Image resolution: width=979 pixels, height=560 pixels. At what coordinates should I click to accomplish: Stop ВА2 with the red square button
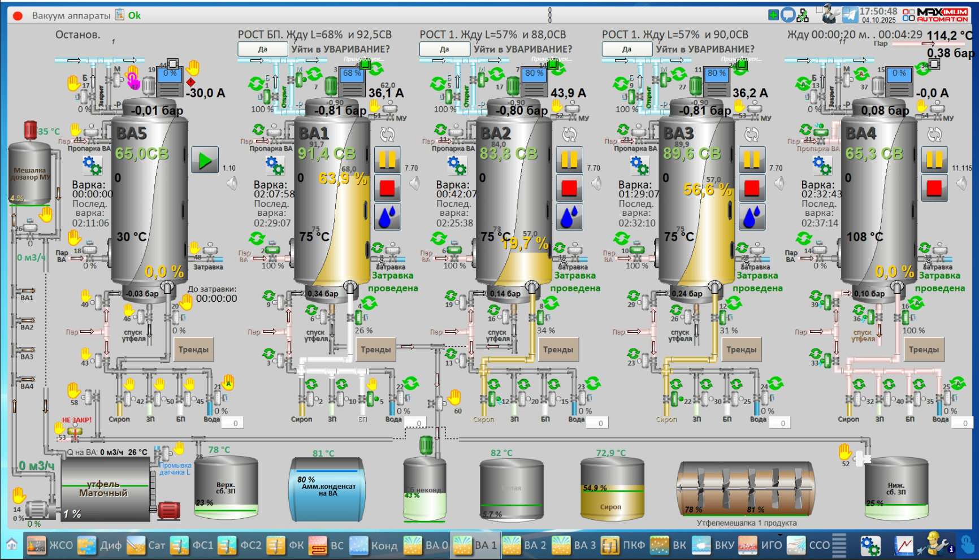point(569,188)
